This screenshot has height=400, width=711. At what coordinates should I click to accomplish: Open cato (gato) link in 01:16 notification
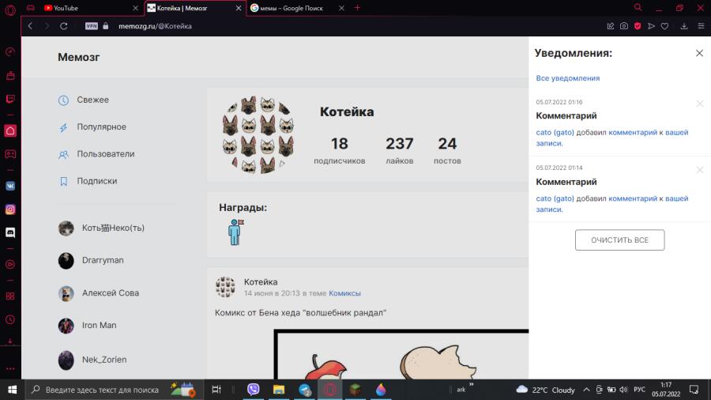coord(555,133)
